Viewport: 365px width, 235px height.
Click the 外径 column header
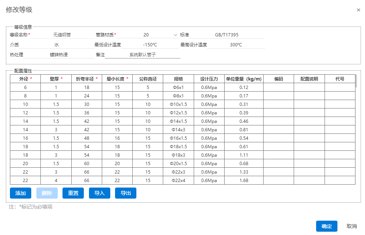coord(25,79)
